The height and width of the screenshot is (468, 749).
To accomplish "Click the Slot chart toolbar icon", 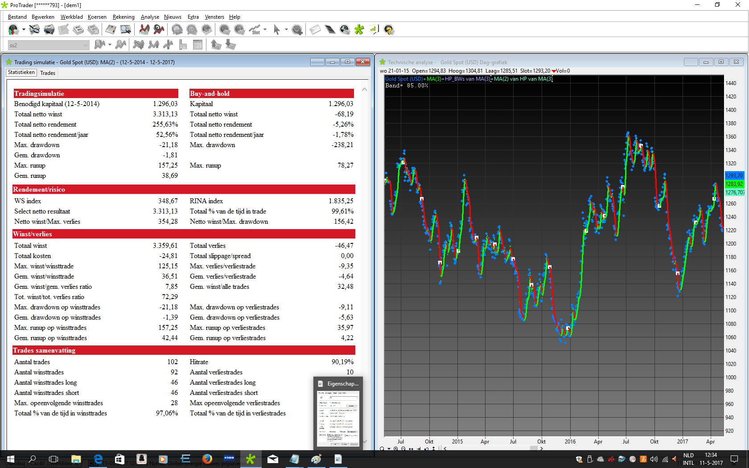I will (x=255, y=30).
